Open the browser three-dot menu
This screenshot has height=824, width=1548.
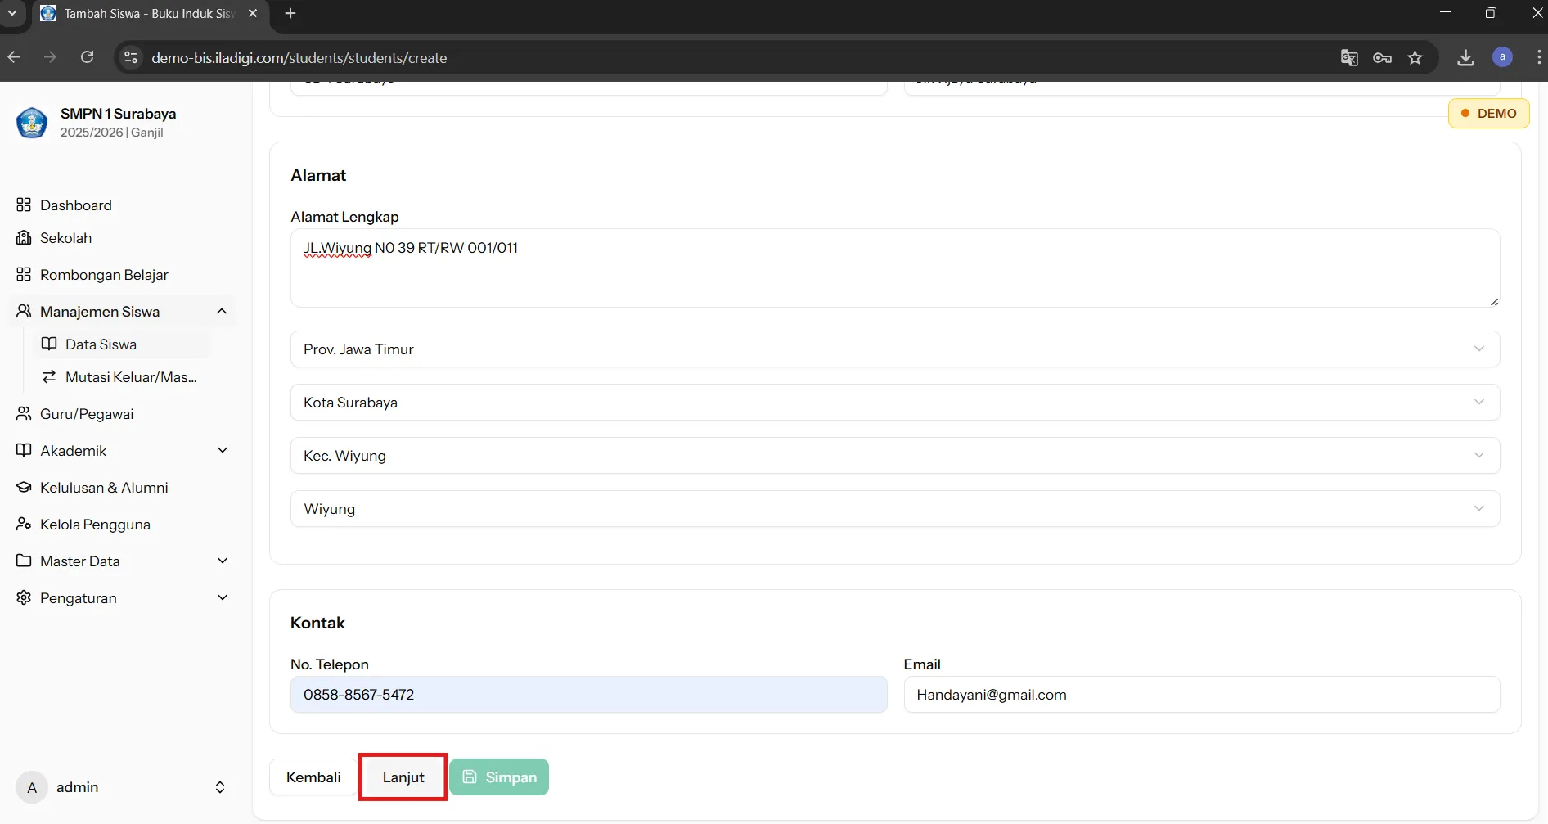coord(1538,57)
